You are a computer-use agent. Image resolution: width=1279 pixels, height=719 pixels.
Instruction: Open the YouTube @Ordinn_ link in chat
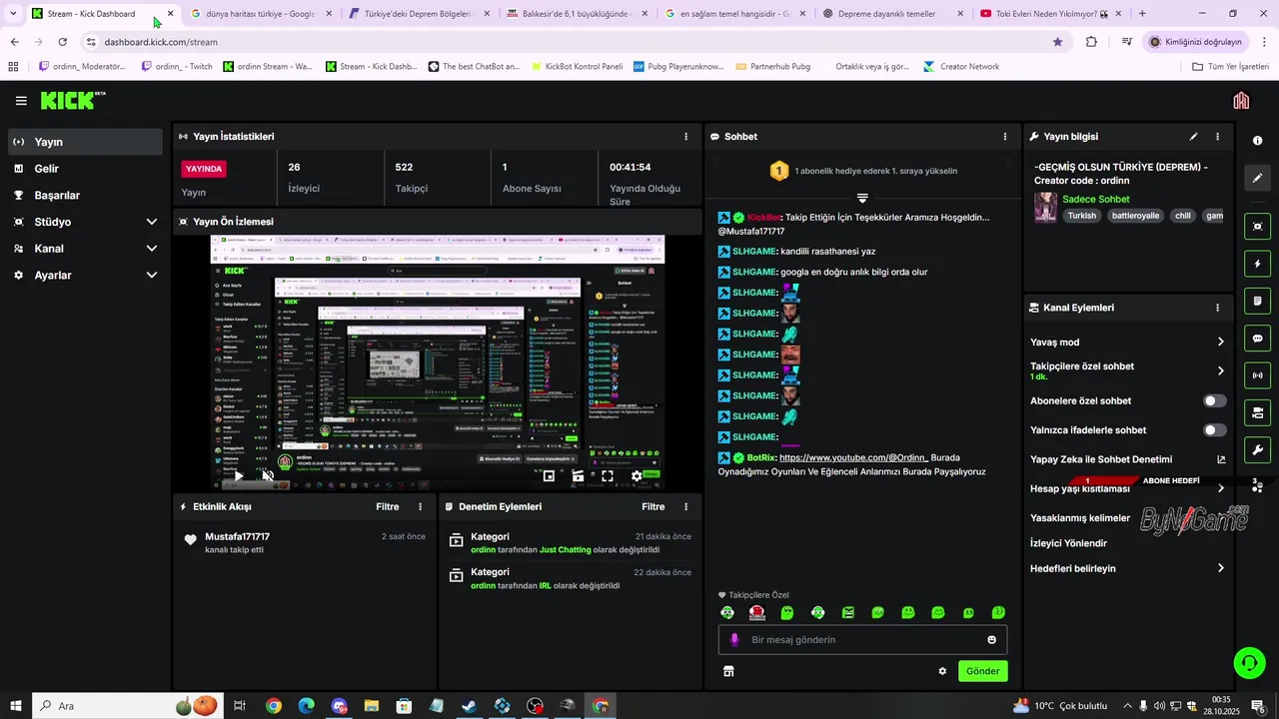(x=853, y=457)
